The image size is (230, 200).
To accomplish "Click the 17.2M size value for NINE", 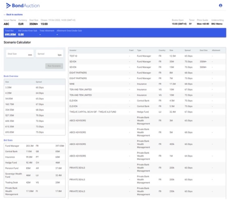I will pyautogui.click(x=173, y=84).
